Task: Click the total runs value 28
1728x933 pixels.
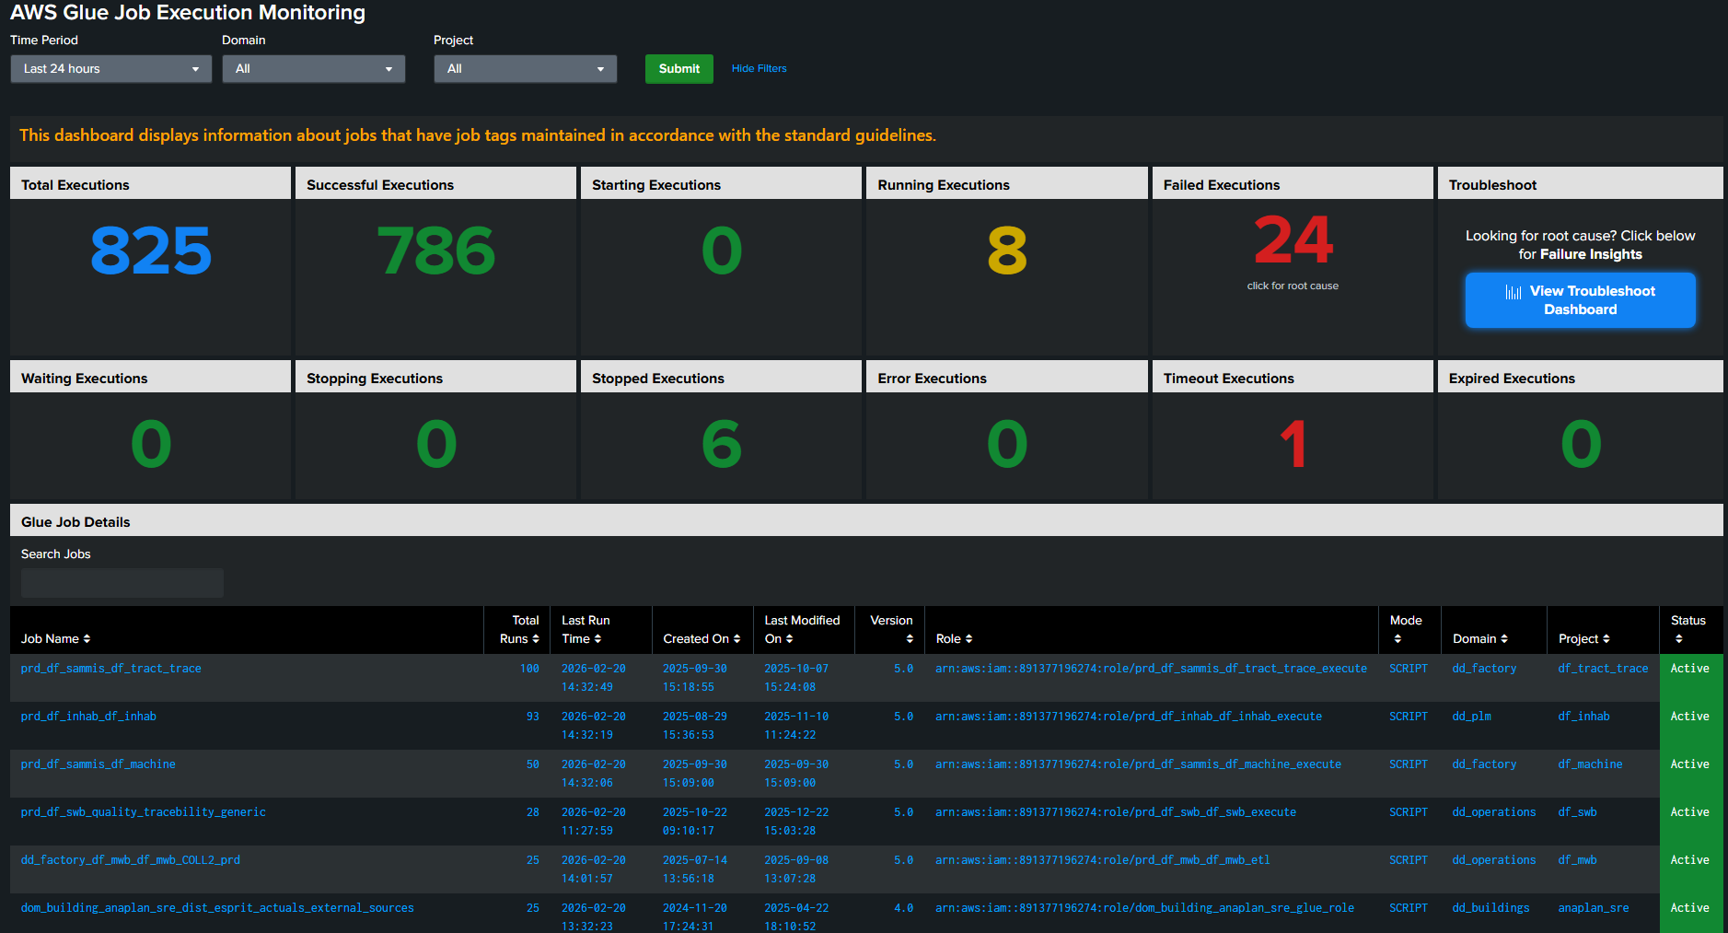Action: tap(533, 812)
